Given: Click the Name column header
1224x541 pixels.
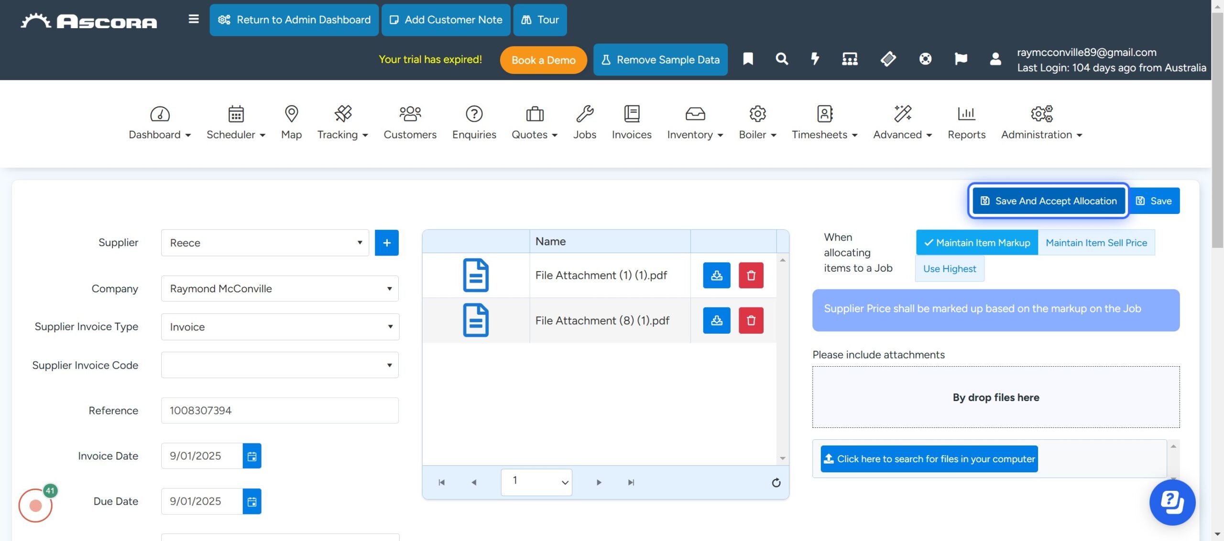Looking at the screenshot, I should (x=610, y=241).
